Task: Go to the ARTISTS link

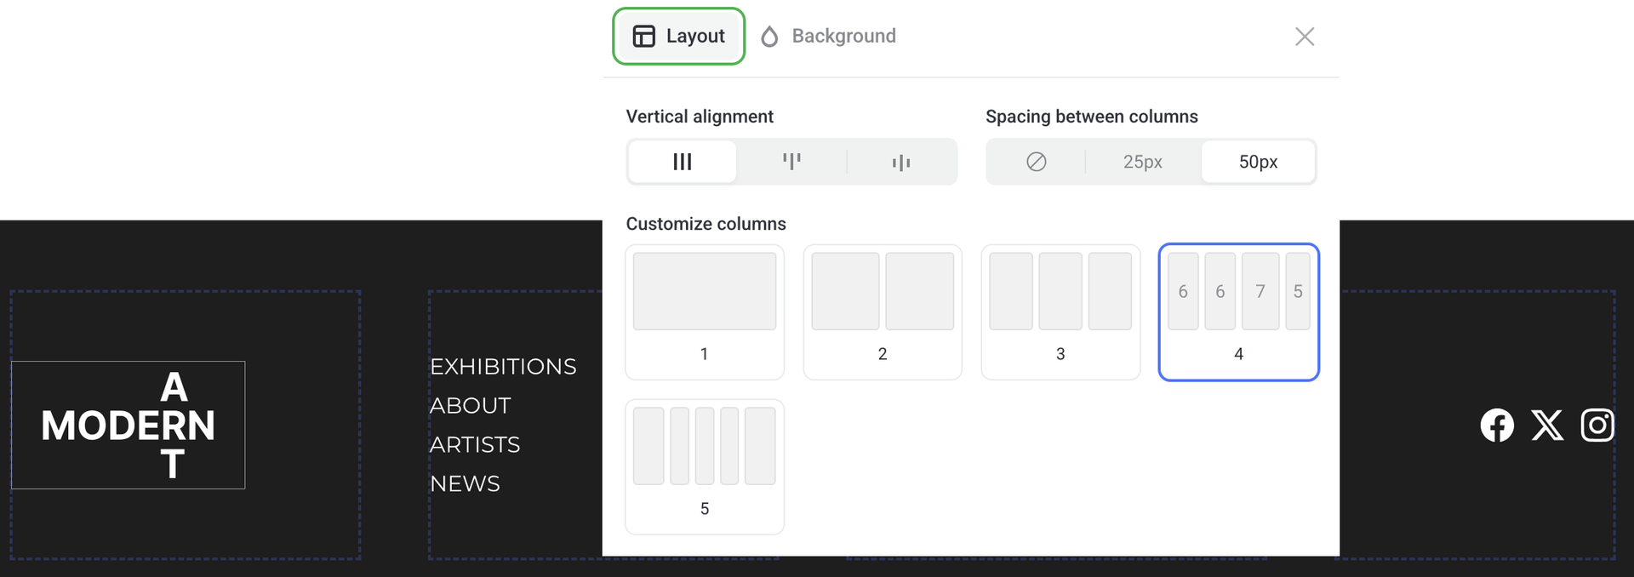Action: pyautogui.click(x=475, y=445)
